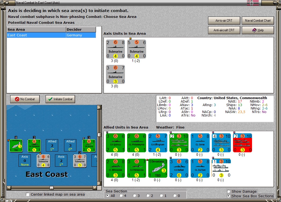The image size is (281, 202).
Task: Click the No Combat button
Action: [x=25, y=99]
